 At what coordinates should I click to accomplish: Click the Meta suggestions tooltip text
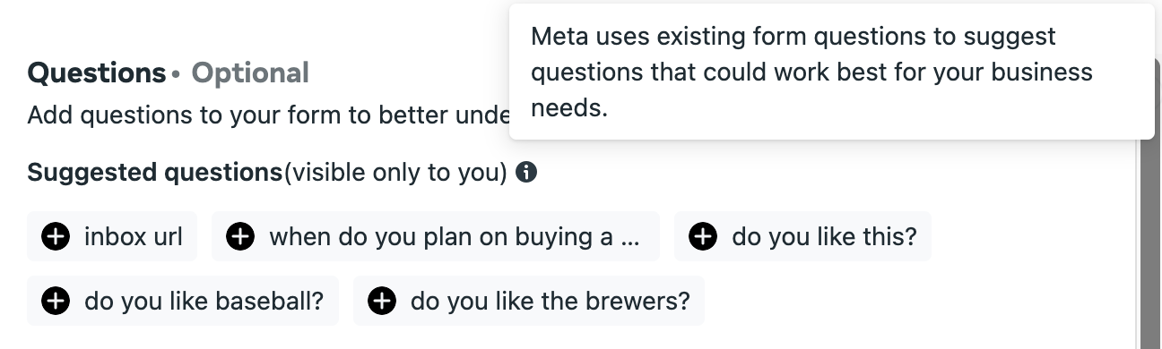[x=811, y=72]
